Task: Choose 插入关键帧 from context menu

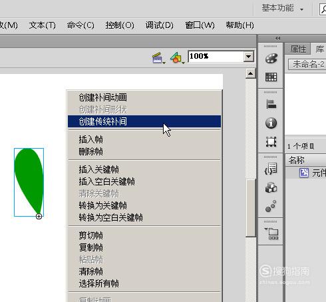Action: (144, 169)
